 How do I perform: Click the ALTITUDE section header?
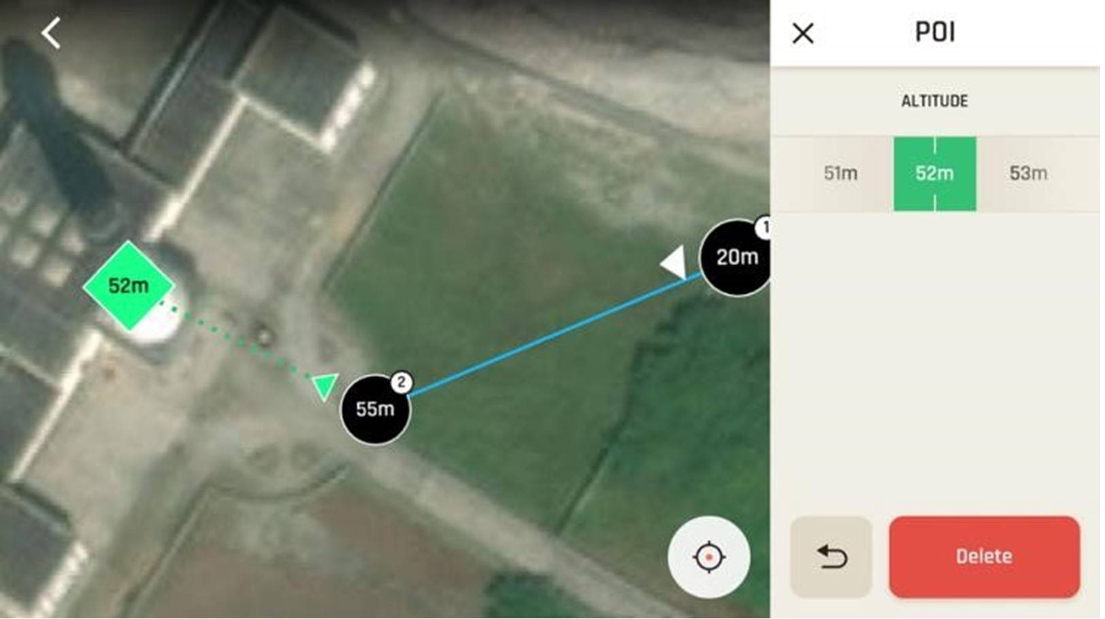coord(934,101)
